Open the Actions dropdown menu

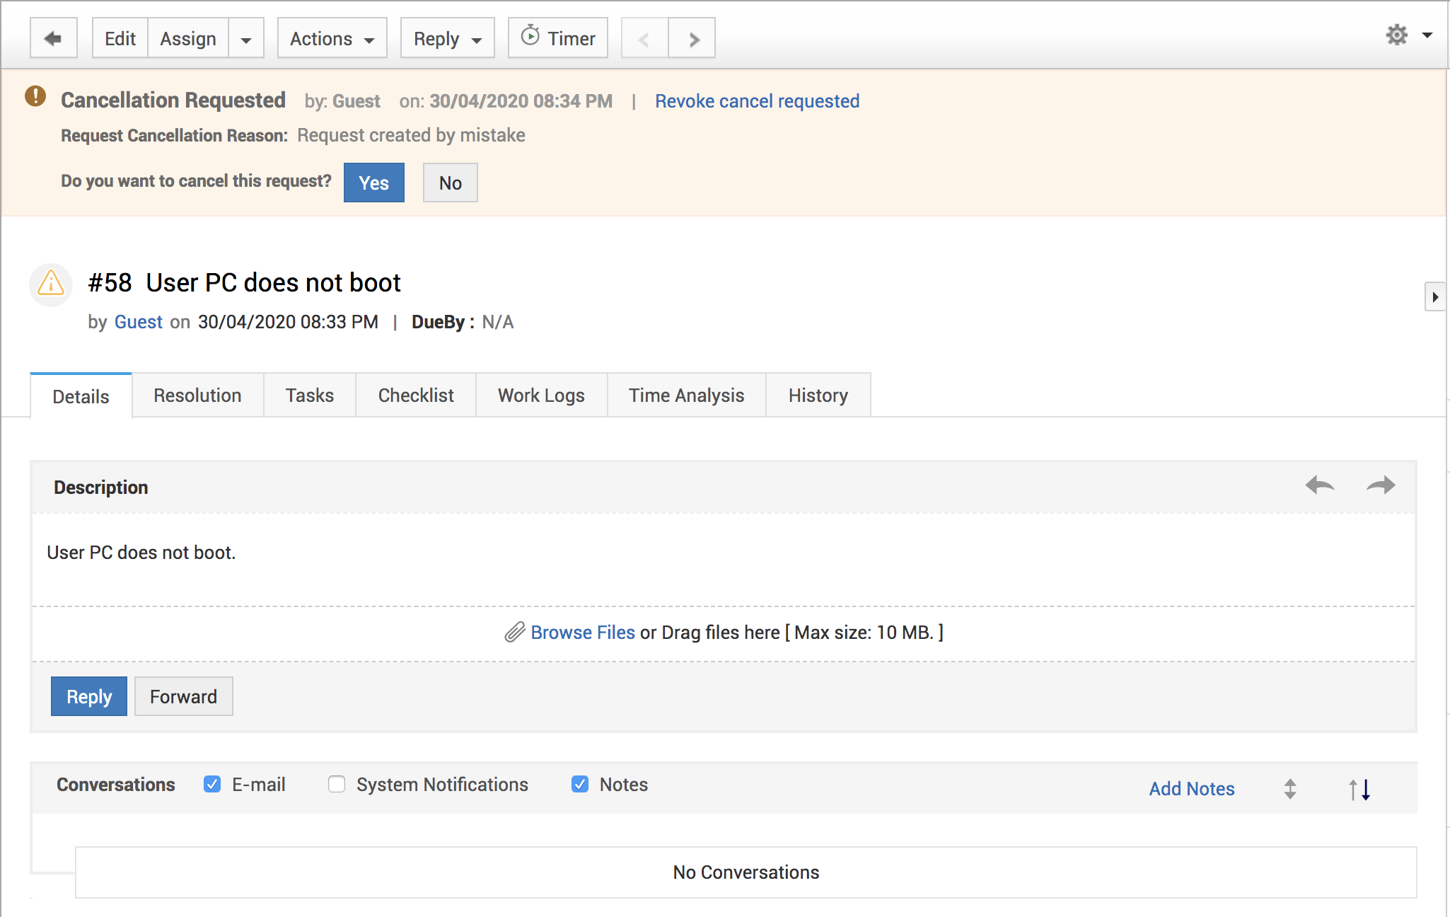coord(332,38)
